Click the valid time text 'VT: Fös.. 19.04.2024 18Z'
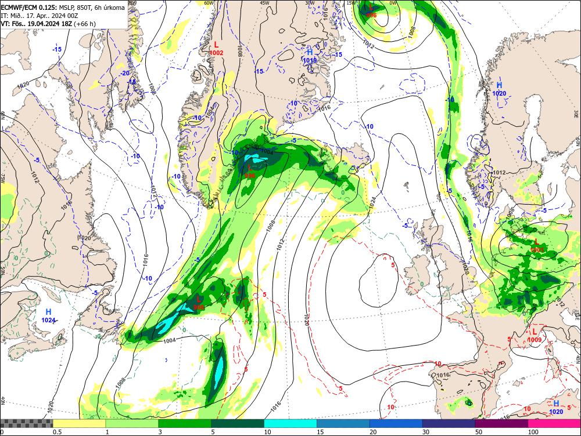This screenshot has width=581, height=436. pyautogui.click(x=36, y=24)
